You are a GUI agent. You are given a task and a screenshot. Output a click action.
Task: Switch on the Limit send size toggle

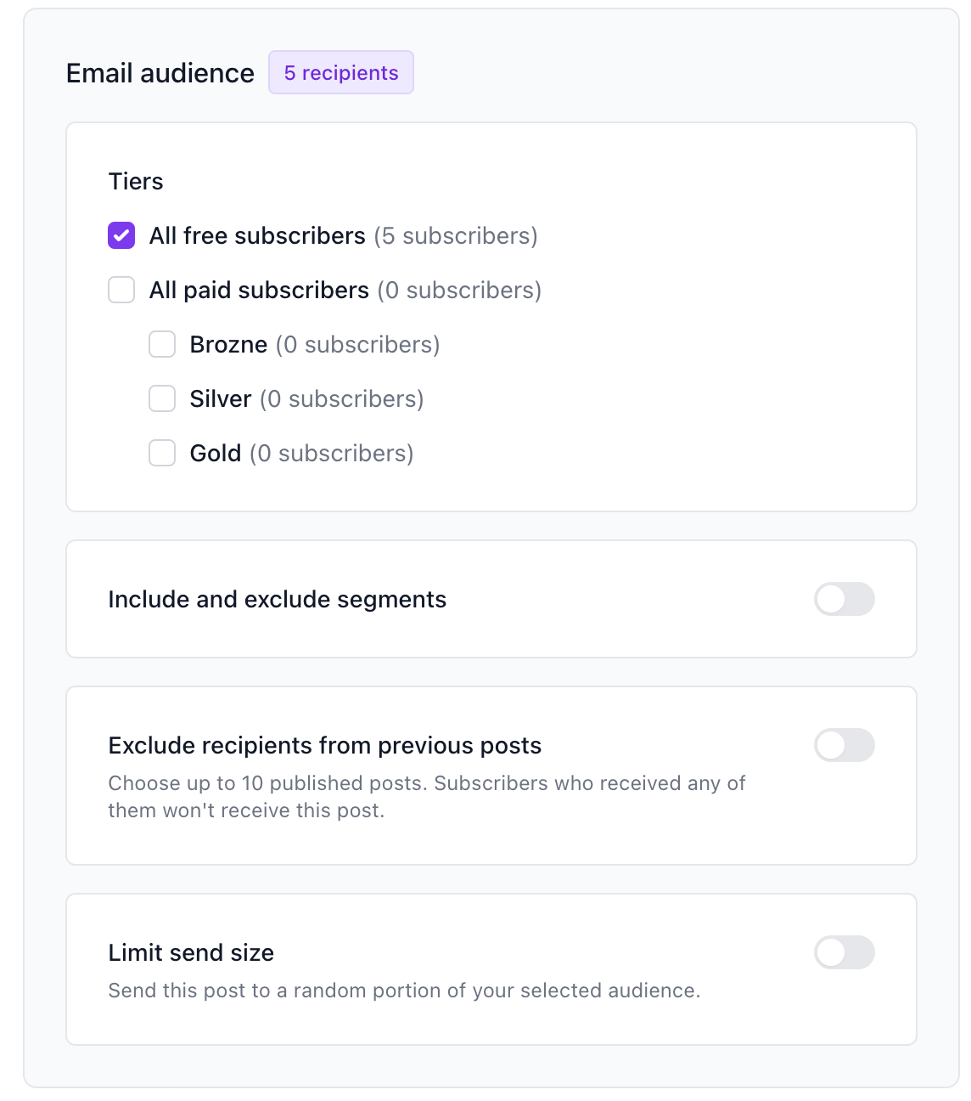[845, 952]
